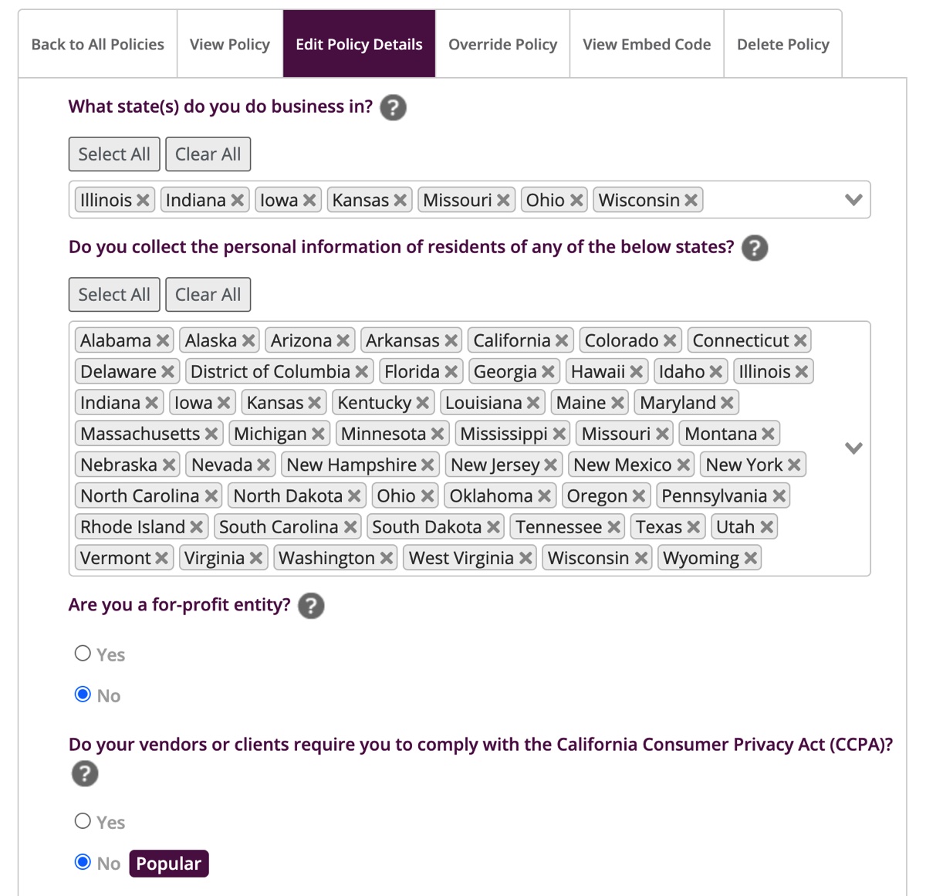Click help icon next to for-profit entity

coord(311,606)
